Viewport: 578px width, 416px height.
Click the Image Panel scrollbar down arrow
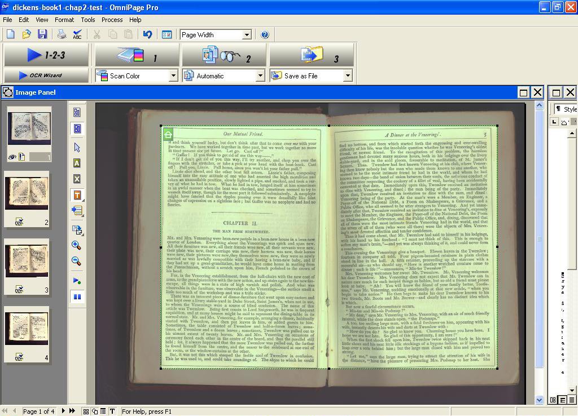pyautogui.click(x=539, y=400)
